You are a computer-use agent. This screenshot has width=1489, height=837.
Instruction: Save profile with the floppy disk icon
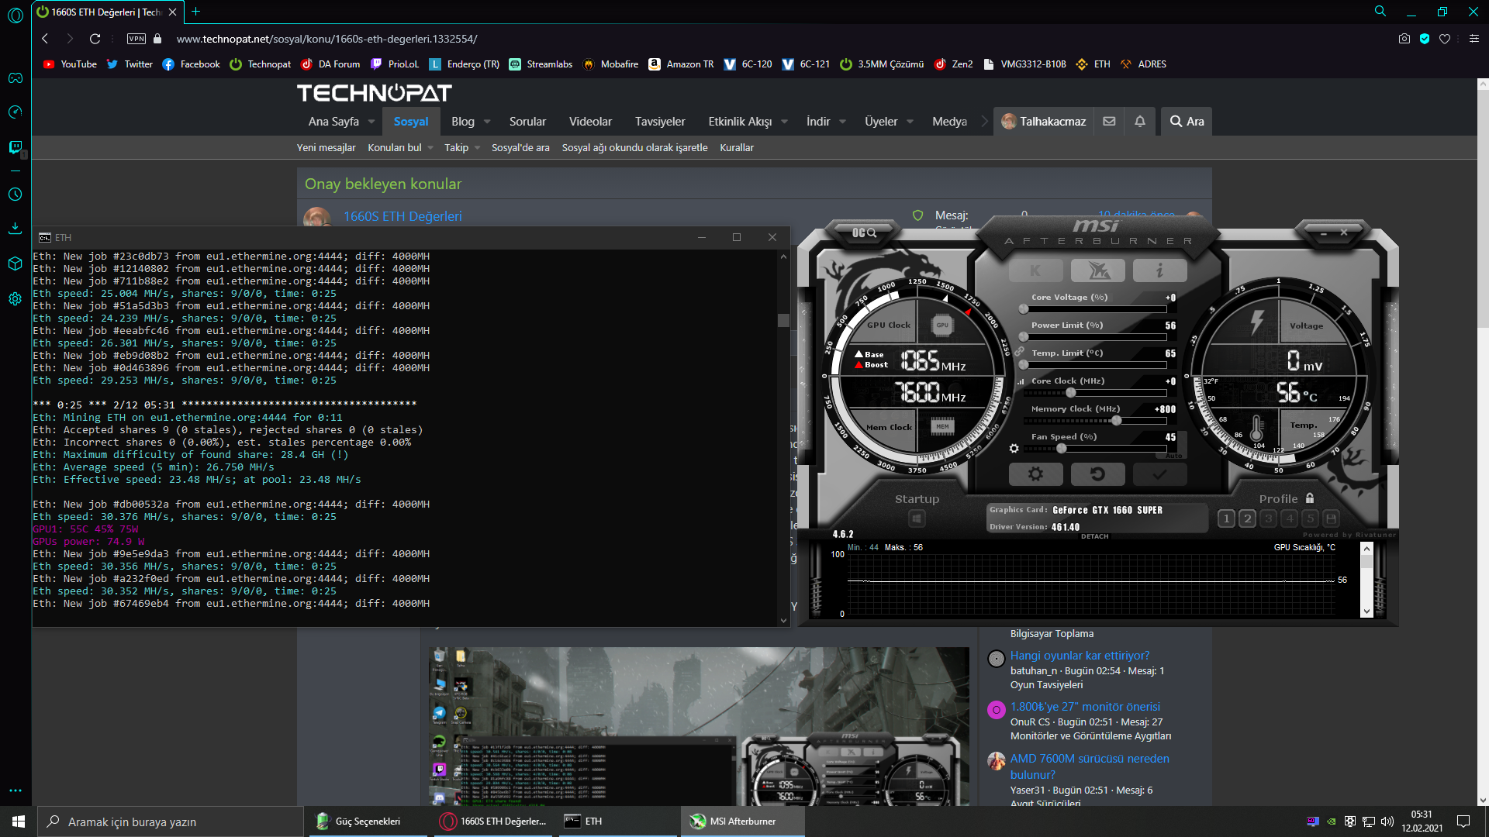coord(1331,518)
